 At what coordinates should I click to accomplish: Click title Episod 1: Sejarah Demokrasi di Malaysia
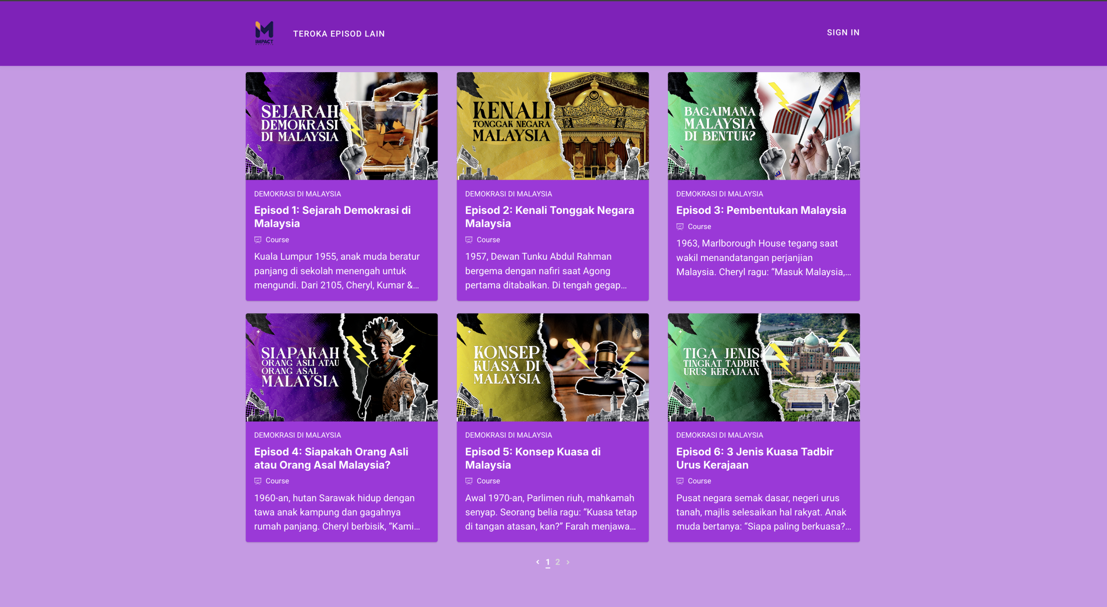tap(332, 216)
